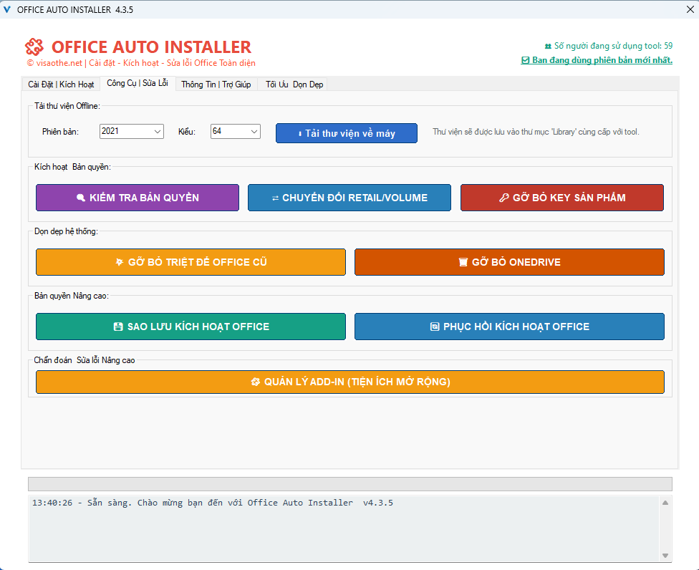Open QUẢN LÝ ADD-IN (TIỆN ÍCH MỞ RỘNG)
The image size is (699, 570).
[350, 382]
